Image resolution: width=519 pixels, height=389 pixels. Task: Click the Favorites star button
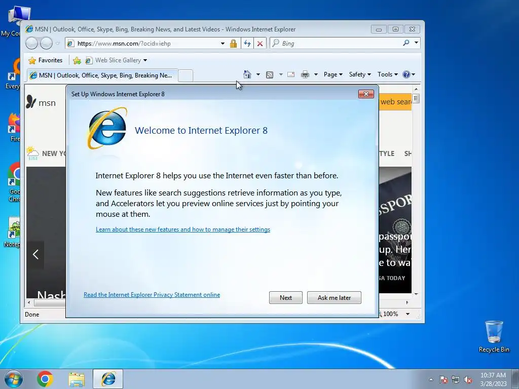45,60
